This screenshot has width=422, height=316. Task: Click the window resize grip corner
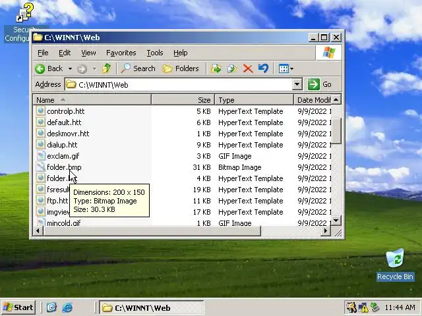[337, 232]
